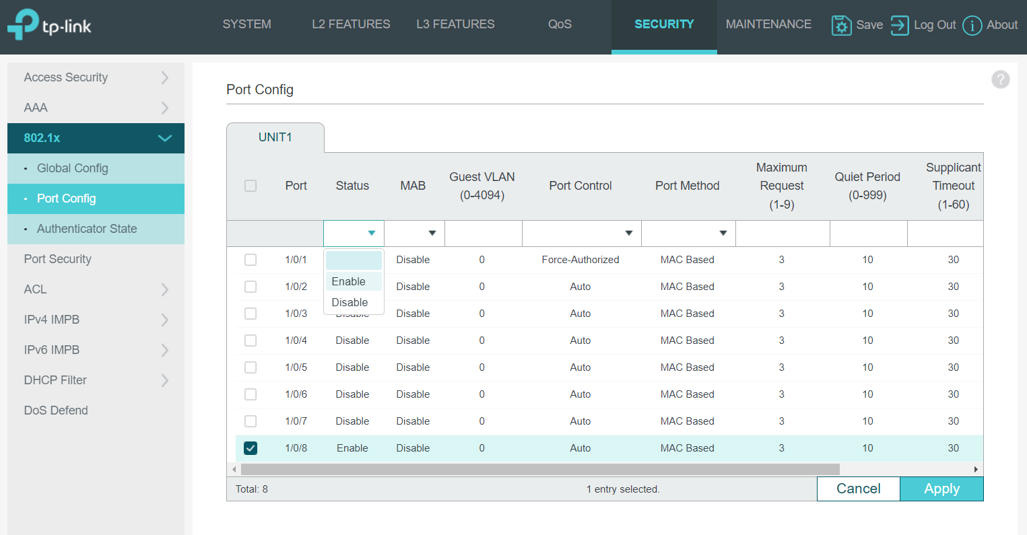Expand the DHCP Filter menu
Image resolution: width=1027 pixels, height=535 pixels.
tap(96, 380)
